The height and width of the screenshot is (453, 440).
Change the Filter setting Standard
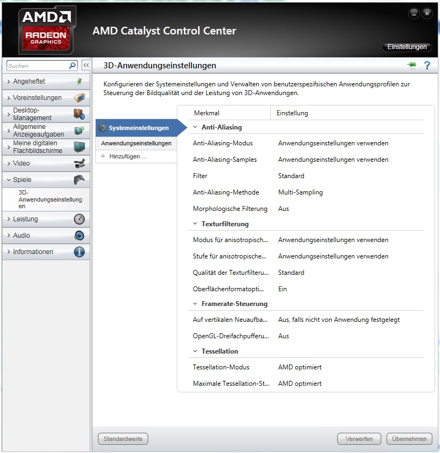[291, 176]
